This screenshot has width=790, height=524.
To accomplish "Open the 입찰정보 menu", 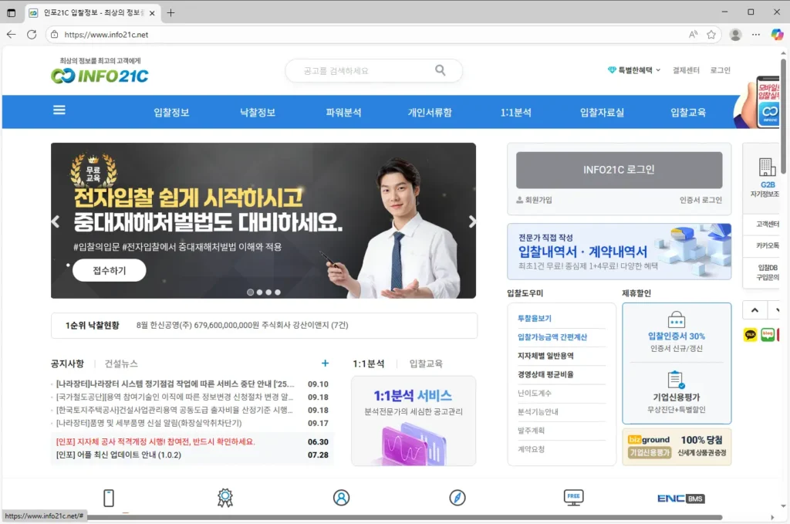I will tap(171, 113).
